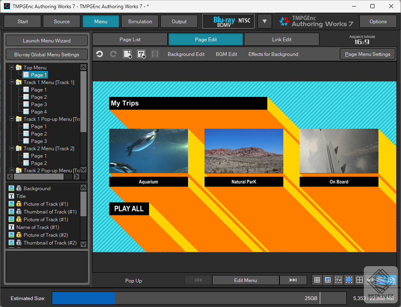Select the PLAY ALL button on canvas
The width and height of the screenshot is (401, 307).
pos(129,209)
